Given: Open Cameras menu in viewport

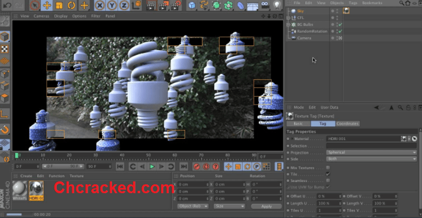Looking at the screenshot, I should pyautogui.click(x=41, y=16).
